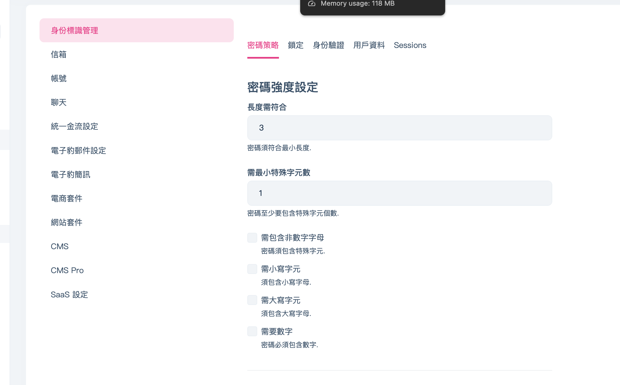Open SaaS 設定 section
This screenshot has width=620, height=385.
coord(69,295)
